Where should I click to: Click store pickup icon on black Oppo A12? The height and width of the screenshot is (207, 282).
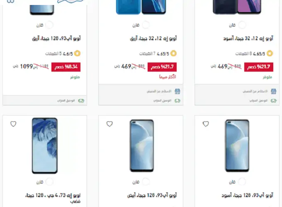point(274,91)
